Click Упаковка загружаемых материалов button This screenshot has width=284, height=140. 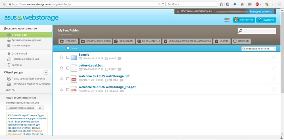pos(187,41)
